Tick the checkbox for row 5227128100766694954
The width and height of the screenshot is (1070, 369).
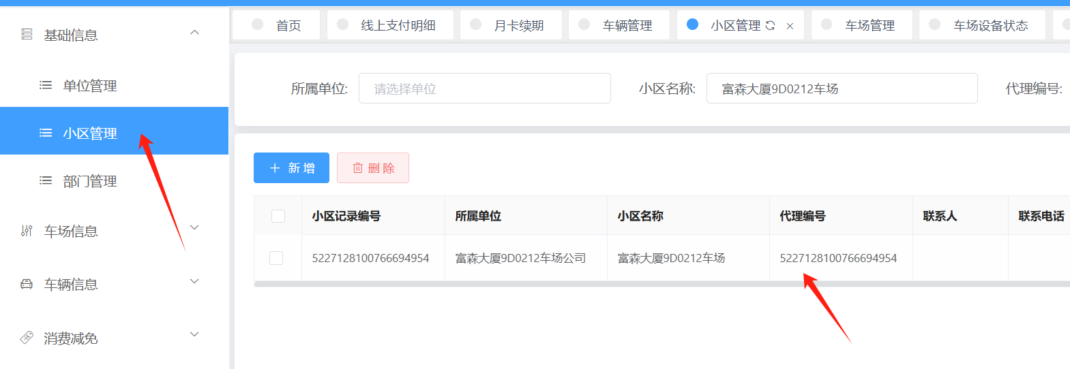(276, 258)
